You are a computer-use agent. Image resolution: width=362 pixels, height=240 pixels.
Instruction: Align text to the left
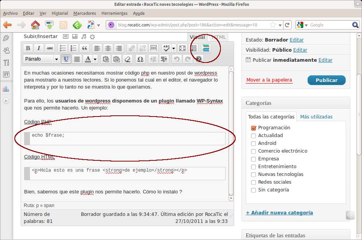97,48
